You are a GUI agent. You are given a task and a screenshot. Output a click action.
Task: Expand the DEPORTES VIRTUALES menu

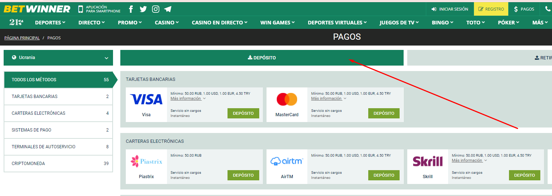click(337, 23)
